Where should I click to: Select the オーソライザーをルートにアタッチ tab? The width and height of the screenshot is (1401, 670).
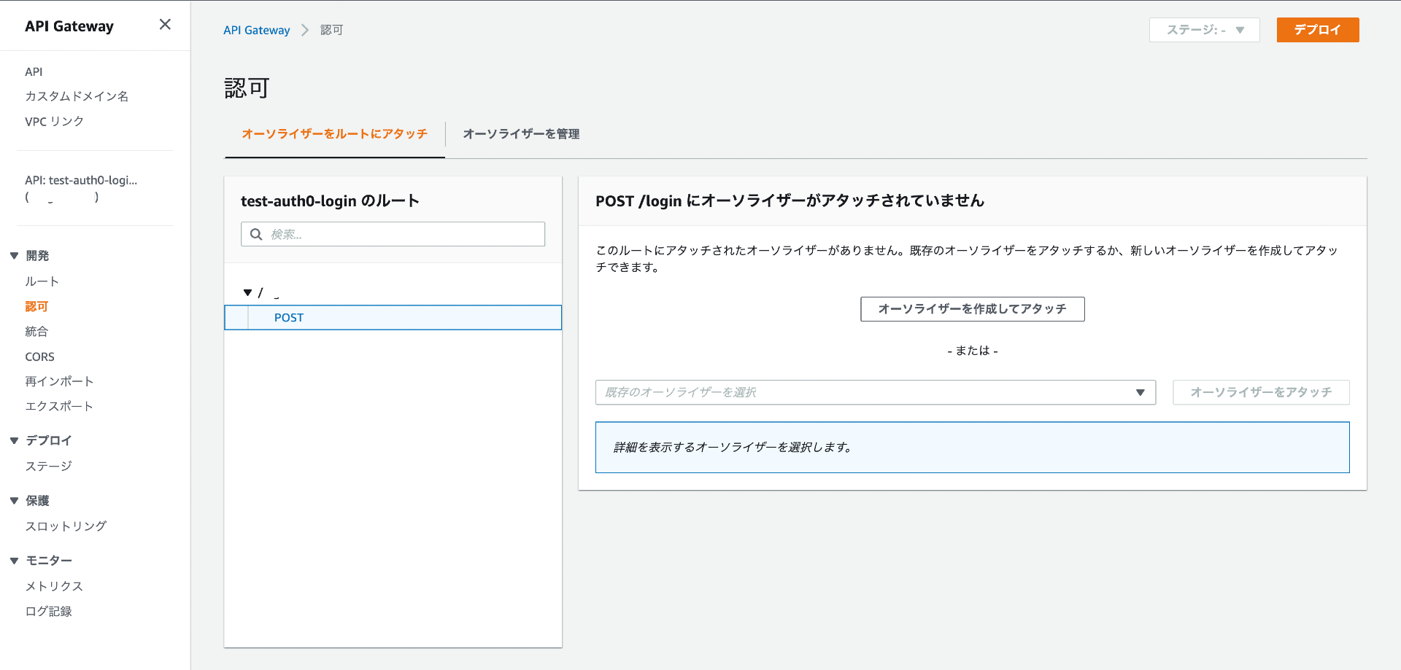tap(335, 134)
